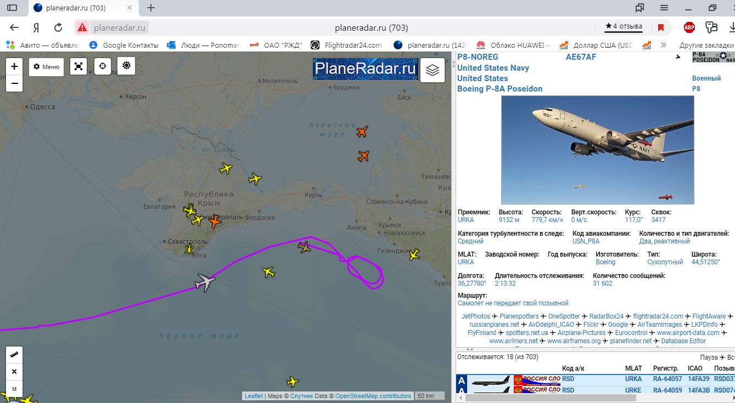735x403 pixels.
Task: Open the Leaflet attribution link
Action: [x=254, y=396]
